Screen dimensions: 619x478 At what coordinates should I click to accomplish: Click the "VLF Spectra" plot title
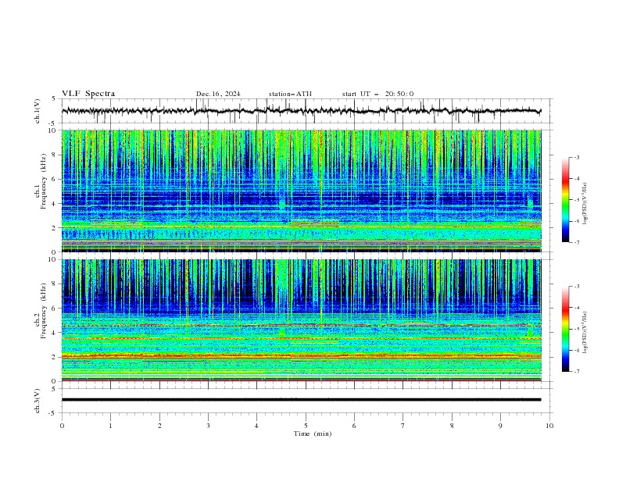[x=88, y=94]
